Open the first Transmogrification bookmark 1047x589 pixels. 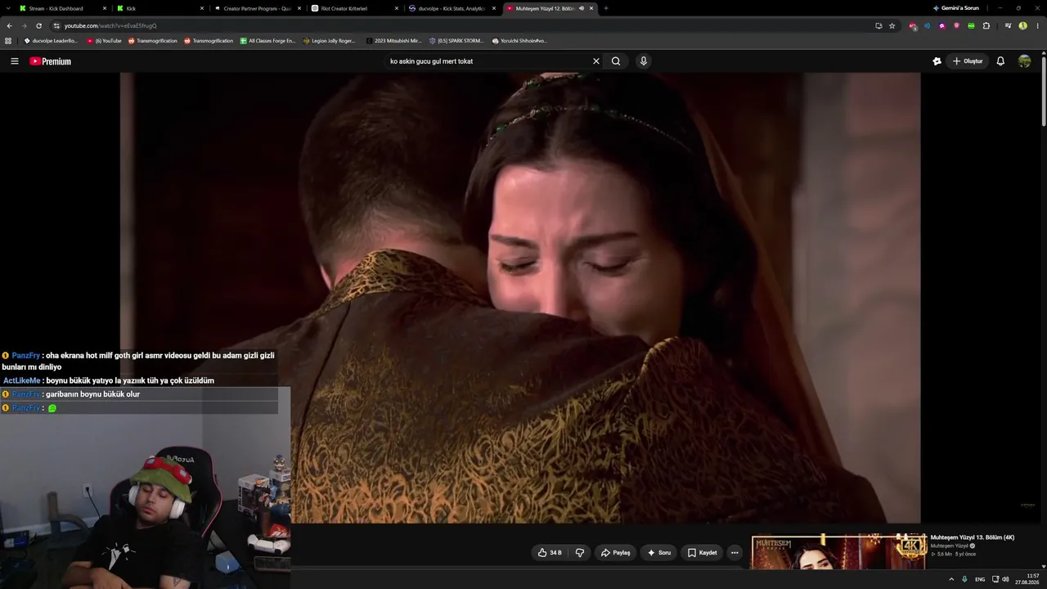click(152, 40)
